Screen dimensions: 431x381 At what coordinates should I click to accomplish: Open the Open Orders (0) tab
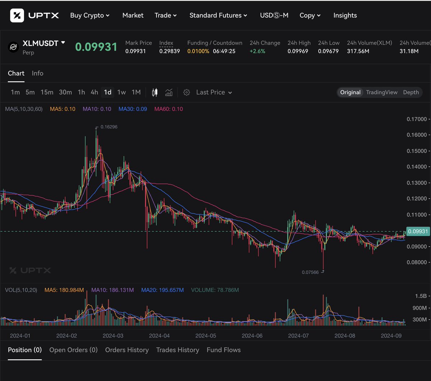pyautogui.click(x=73, y=350)
